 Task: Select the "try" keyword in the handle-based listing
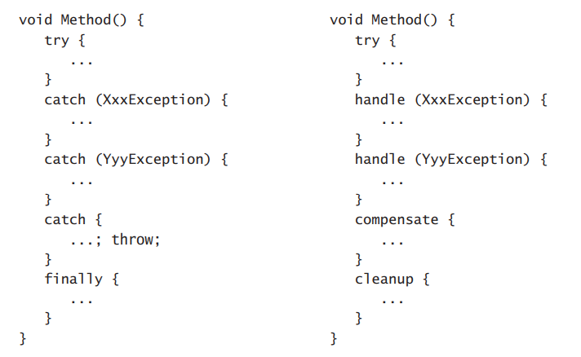[x=367, y=40]
